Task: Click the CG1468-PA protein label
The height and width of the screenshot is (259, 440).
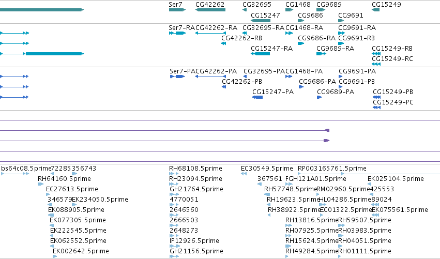Action: click(x=304, y=71)
